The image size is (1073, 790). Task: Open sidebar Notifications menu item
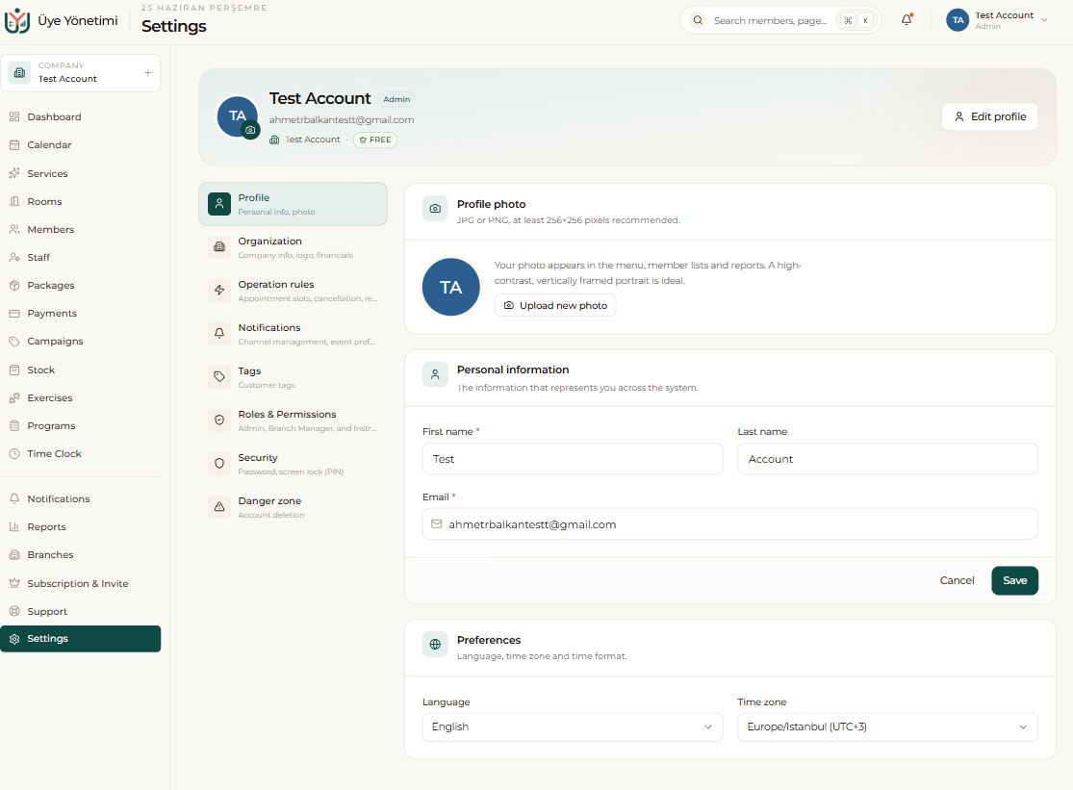(x=81, y=499)
